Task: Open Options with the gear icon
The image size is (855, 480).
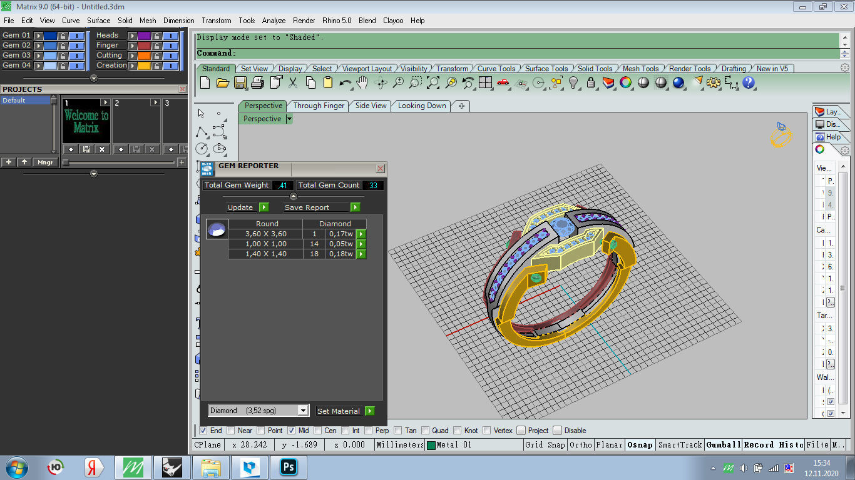Action: click(714, 82)
